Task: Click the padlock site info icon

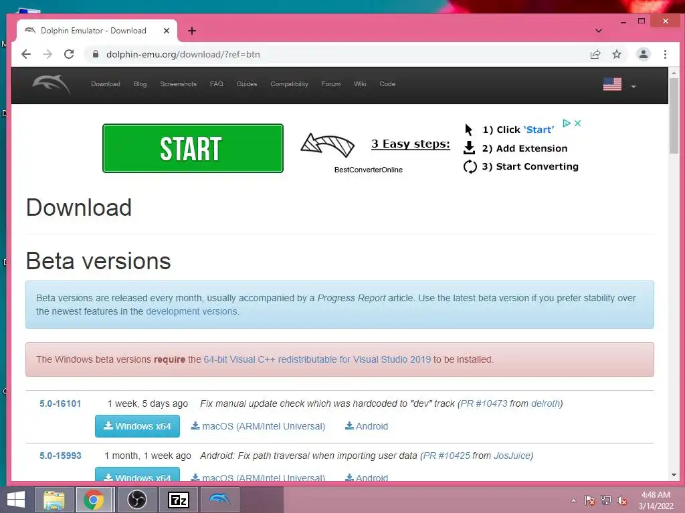Action: [x=95, y=54]
